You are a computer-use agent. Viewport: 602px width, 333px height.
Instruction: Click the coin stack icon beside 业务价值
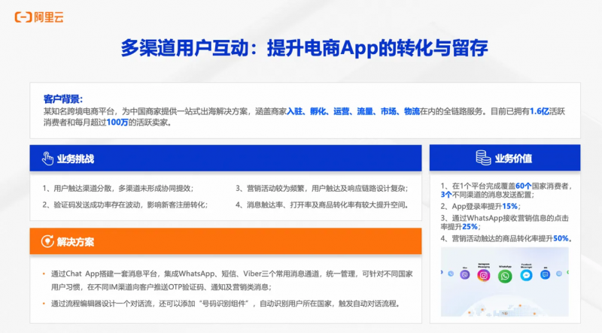tap(483, 158)
